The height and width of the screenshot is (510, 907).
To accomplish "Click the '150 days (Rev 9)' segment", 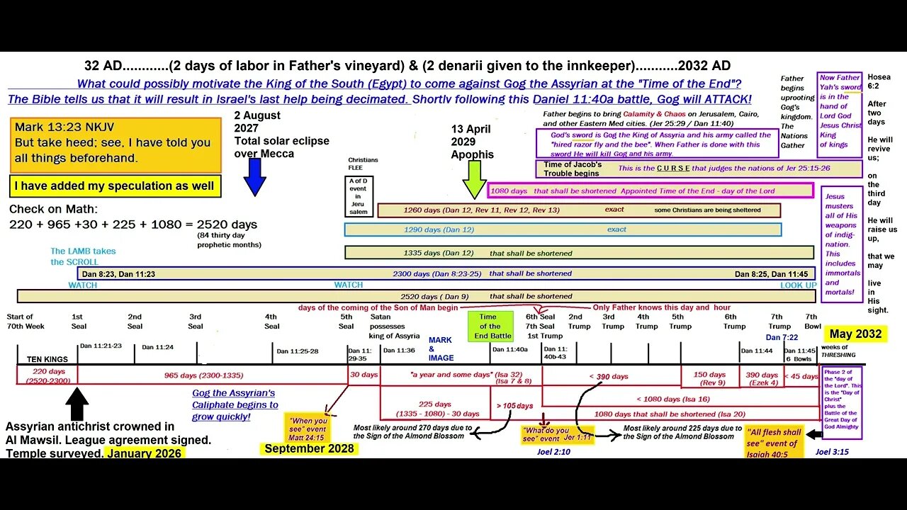I will (709, 378).
